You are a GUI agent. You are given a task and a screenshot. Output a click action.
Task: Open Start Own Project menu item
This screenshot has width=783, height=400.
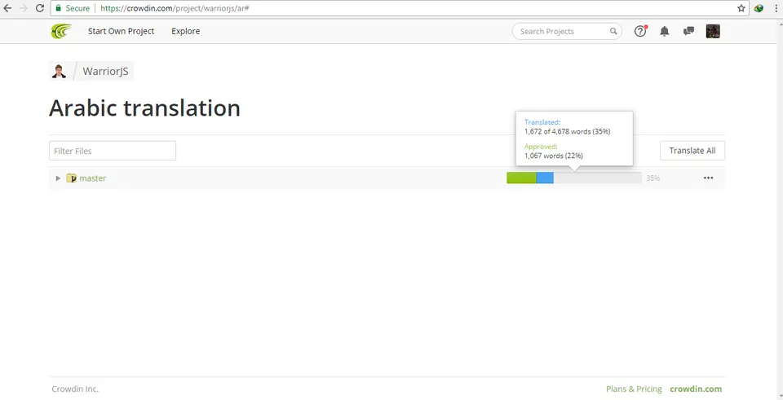click(x=121, y=31)
